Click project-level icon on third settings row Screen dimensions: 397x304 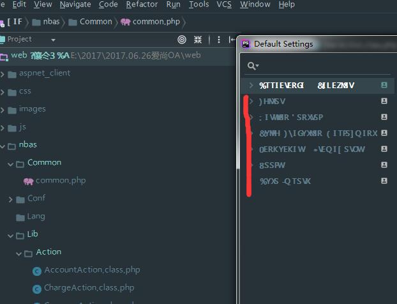pyautogui.click(x=384, y=117)
